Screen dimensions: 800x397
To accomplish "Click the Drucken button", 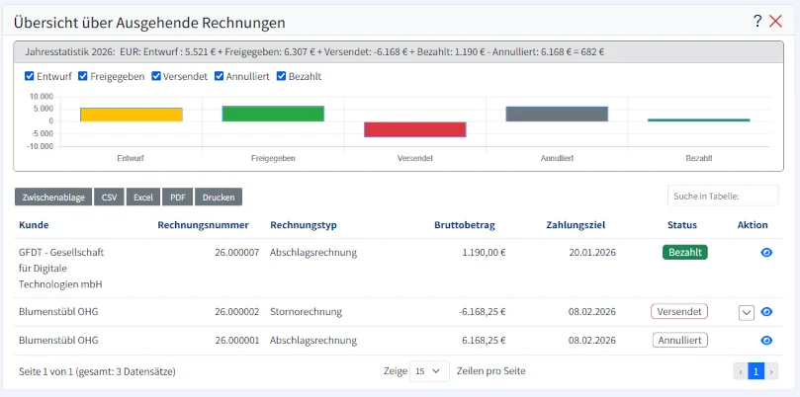I will point(219,198).
